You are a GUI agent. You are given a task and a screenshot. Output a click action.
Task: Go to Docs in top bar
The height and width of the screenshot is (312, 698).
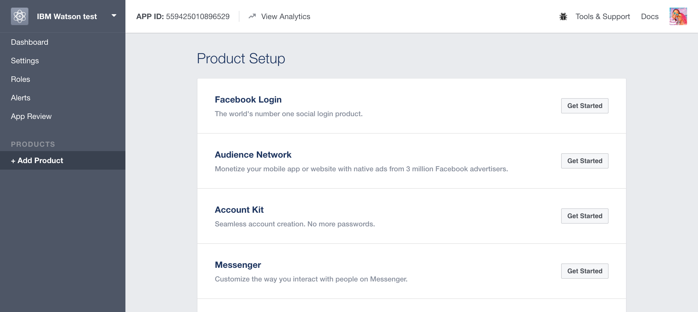pyautogui.click(x=650, y=17)
